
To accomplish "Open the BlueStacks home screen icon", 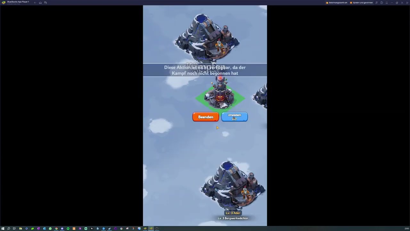I will tap(40, 3).
